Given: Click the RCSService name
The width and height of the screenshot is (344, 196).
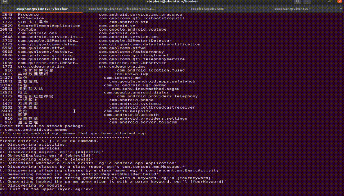Looking at the screenshot, I should 31,18.
